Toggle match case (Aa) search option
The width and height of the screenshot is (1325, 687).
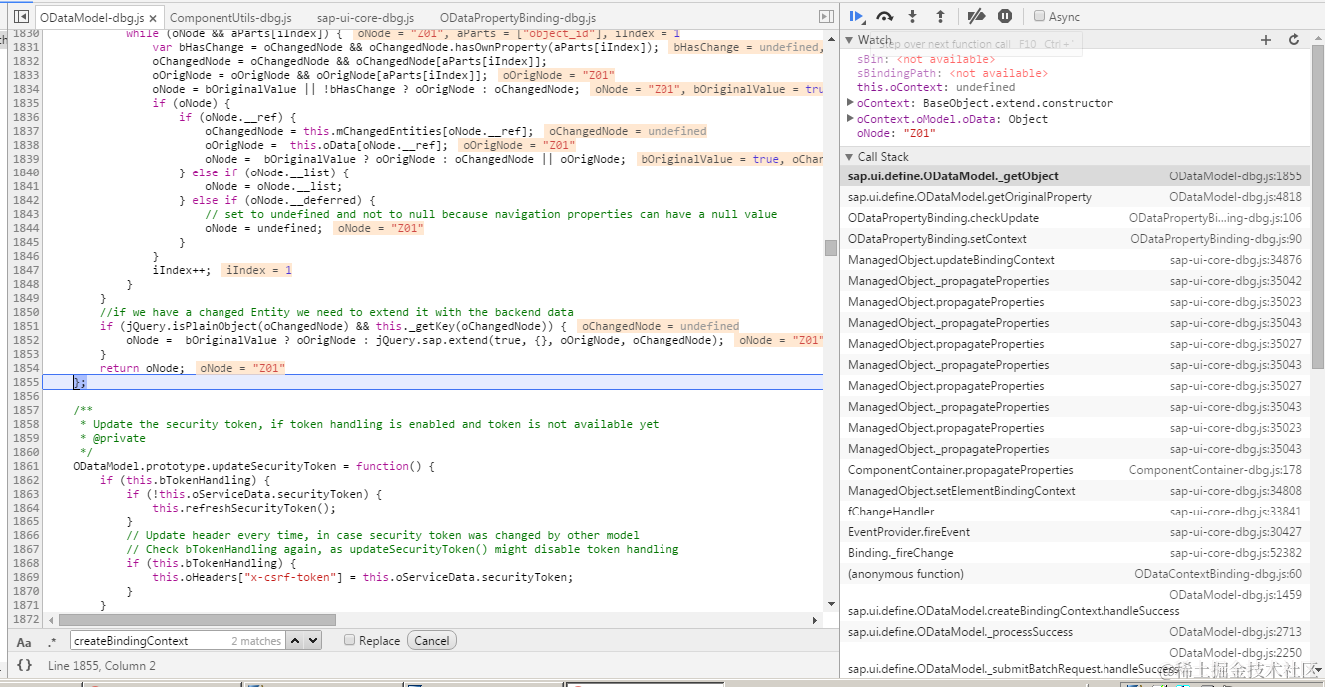coord(24,641)
